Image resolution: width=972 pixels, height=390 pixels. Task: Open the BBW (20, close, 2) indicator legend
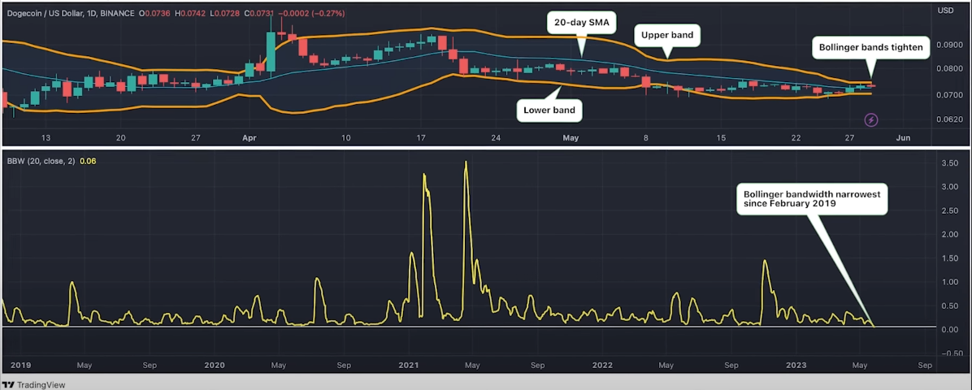tap(40, 161)
